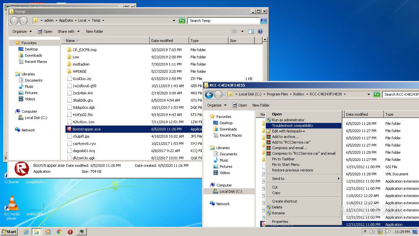Screen dimensions: 419x236
Task: Click New folder in RCC window toolbar
Action: click(x=261, y=105)
